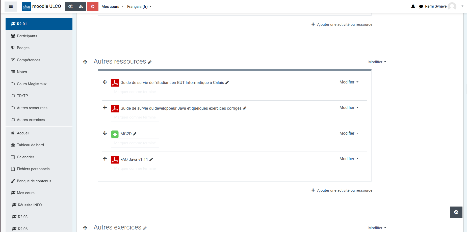467x232 pixels.
Task: Click the red power button in navbar
Action: click(93, 7)
